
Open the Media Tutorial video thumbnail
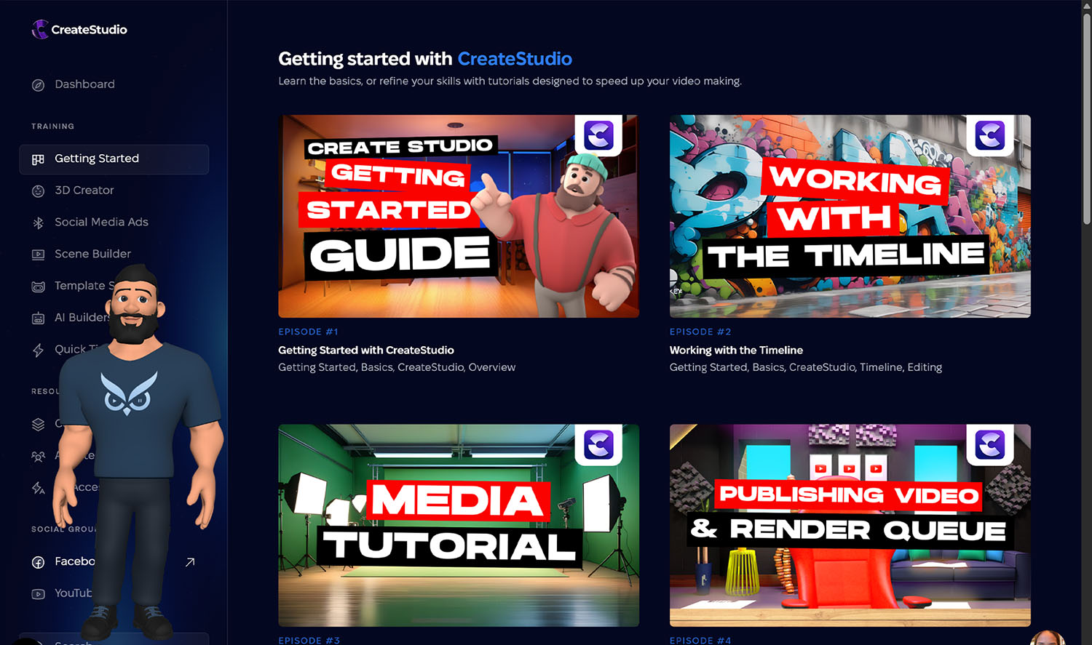tap(458, 525)
